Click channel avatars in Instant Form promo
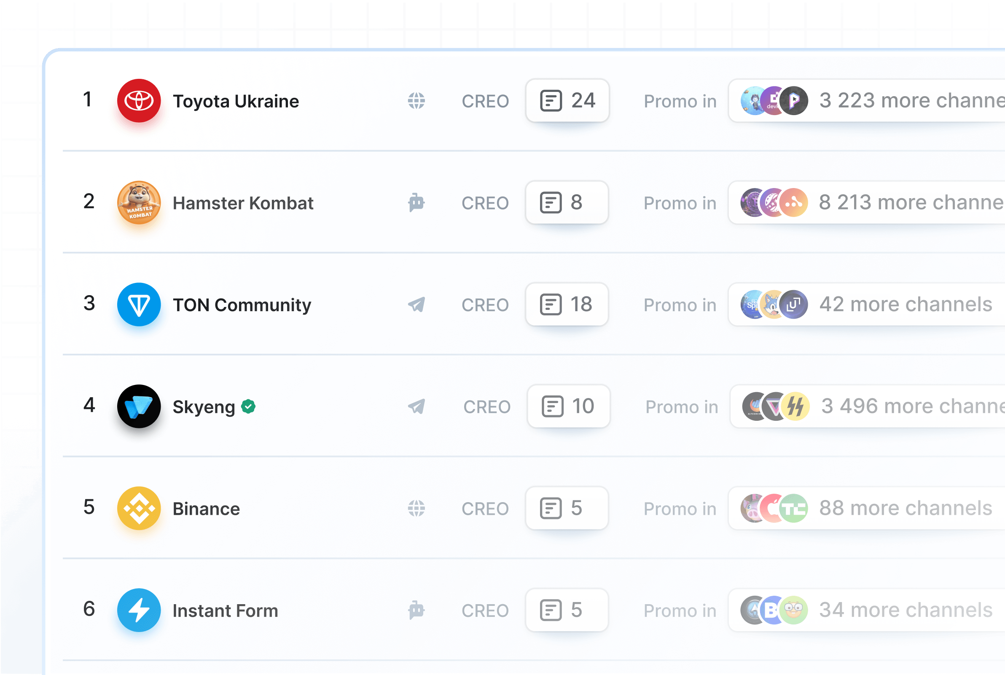Viewport: 1005px width, 675px height. 774,610
